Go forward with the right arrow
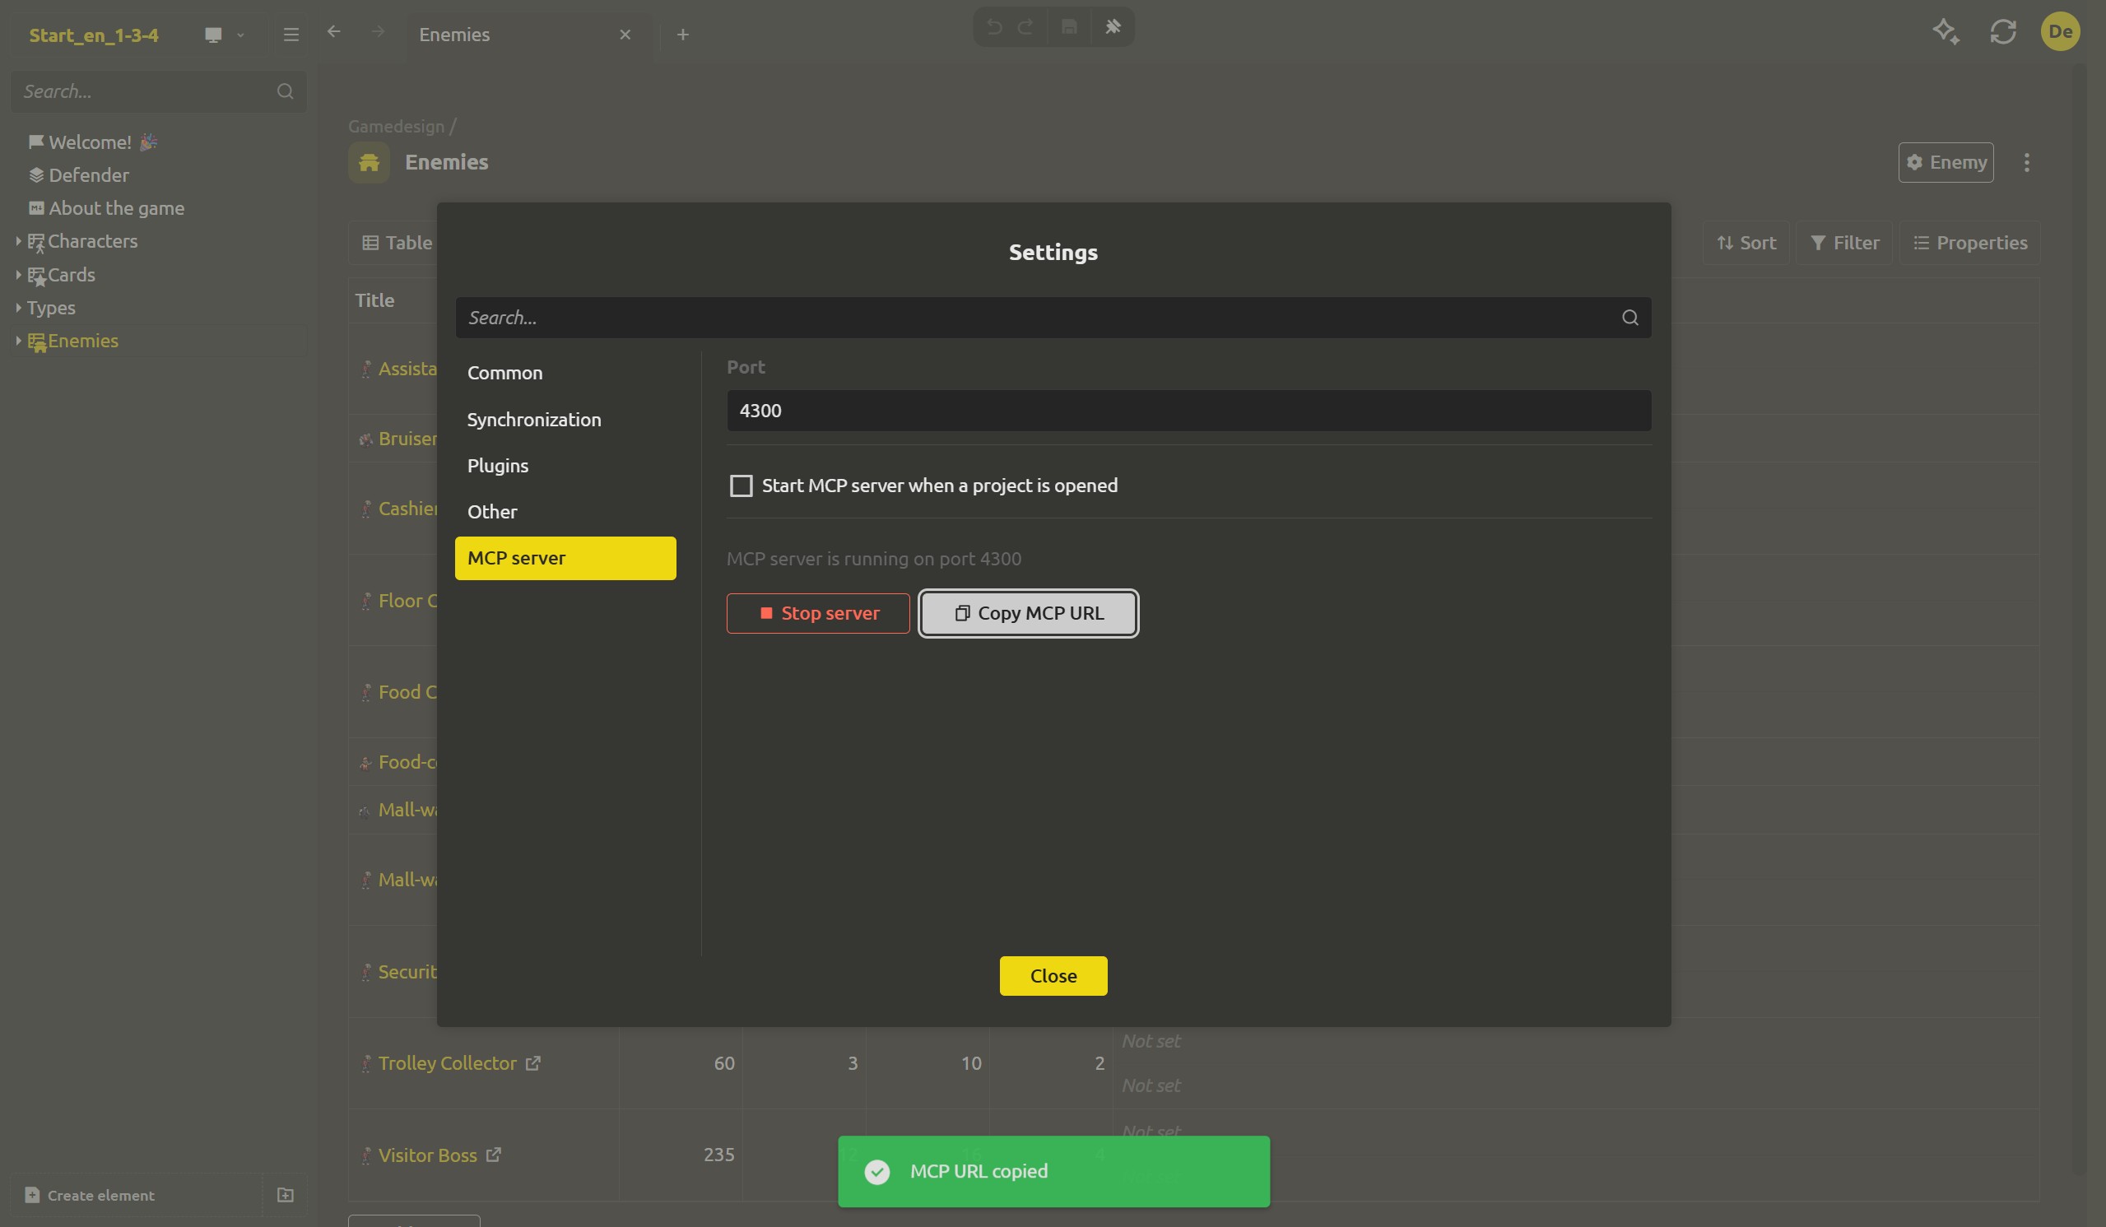This screenshot has width=2106, height=1227. point(379,32)
